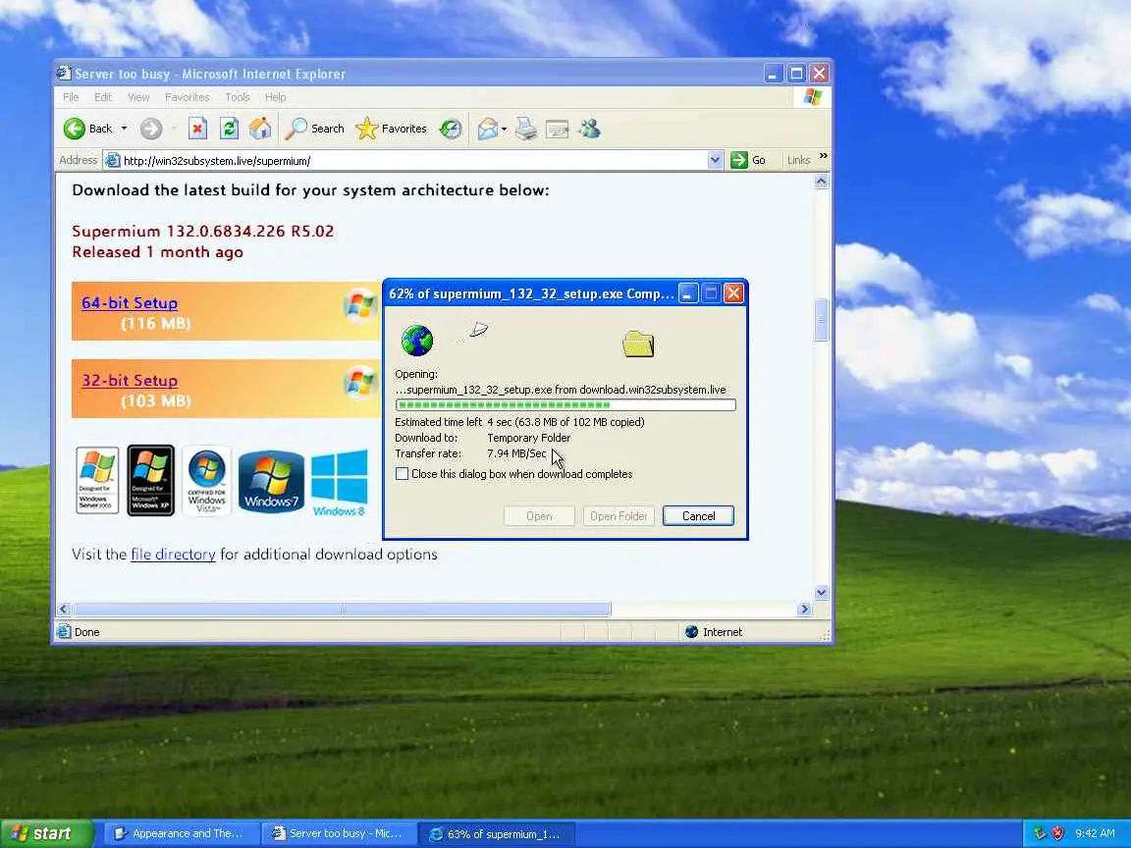Viewport: 1131px width, 848px height.
Task: Open the Tools menu
Action: click(238, 97)
